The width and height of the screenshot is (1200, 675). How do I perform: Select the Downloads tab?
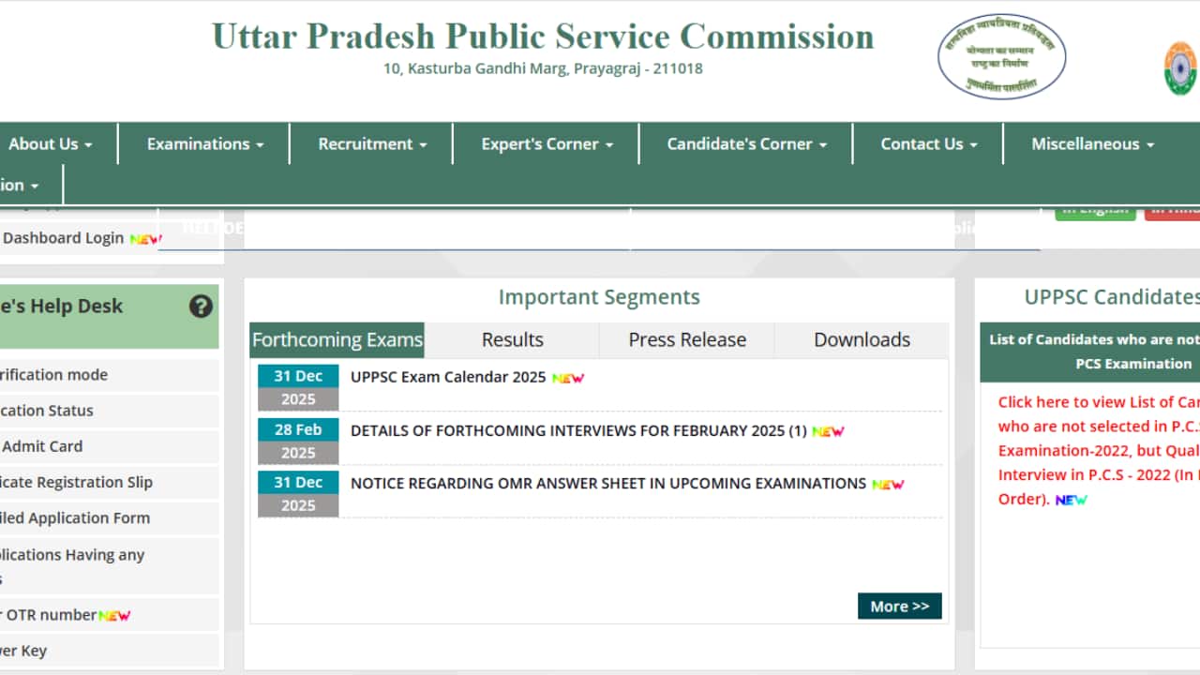point(862,339)
